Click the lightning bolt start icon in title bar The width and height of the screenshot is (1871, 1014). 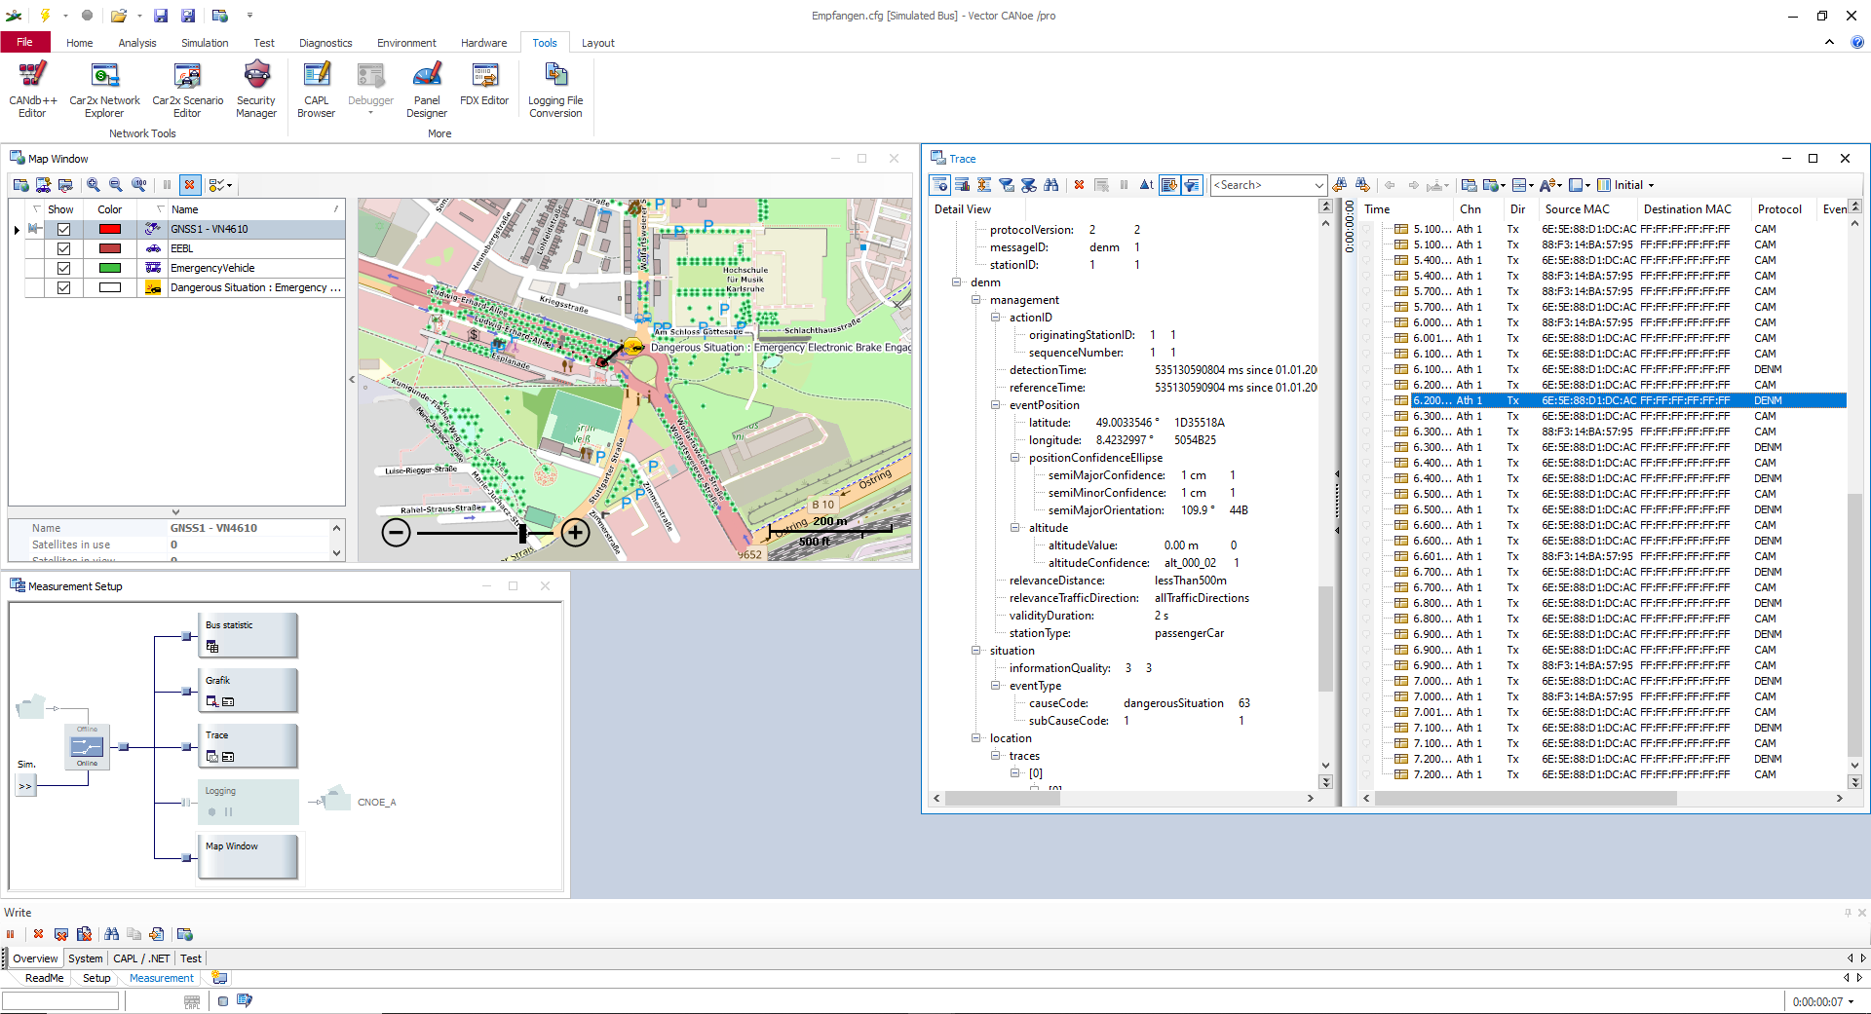[45, 16]
